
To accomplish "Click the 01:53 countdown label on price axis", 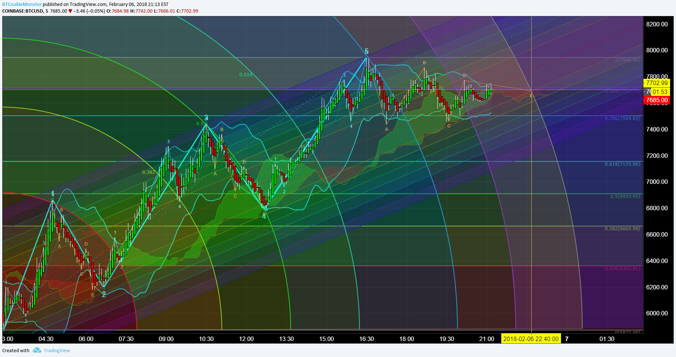I will (660, 92).
